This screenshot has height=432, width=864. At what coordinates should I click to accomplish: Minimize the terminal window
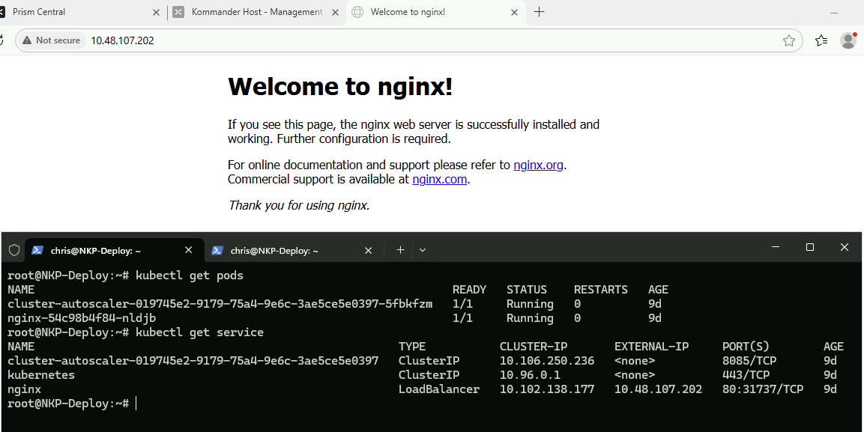click(775, 248)
